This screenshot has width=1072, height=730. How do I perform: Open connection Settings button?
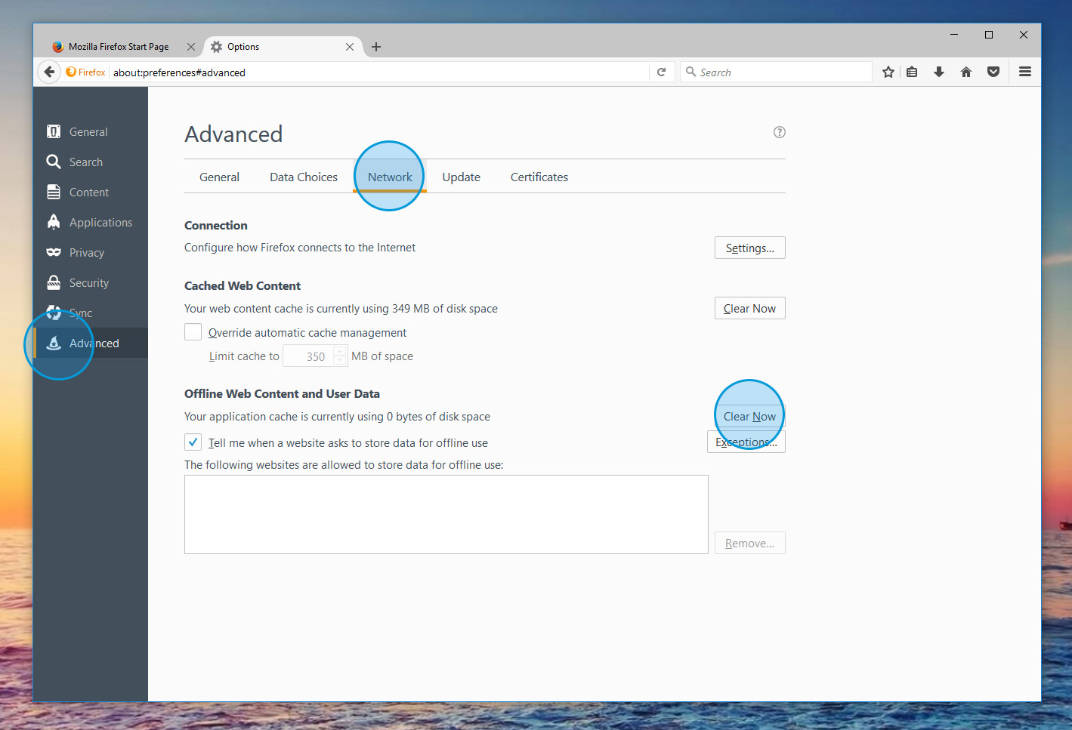749,248
